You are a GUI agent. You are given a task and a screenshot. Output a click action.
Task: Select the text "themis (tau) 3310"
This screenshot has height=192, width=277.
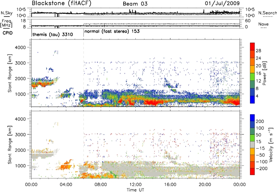pos(53,34)
